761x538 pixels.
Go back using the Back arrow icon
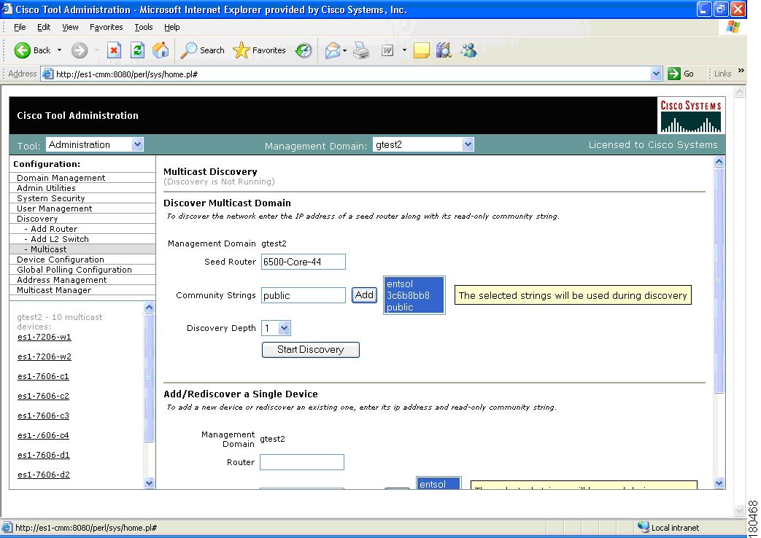[x=23, y=50]
